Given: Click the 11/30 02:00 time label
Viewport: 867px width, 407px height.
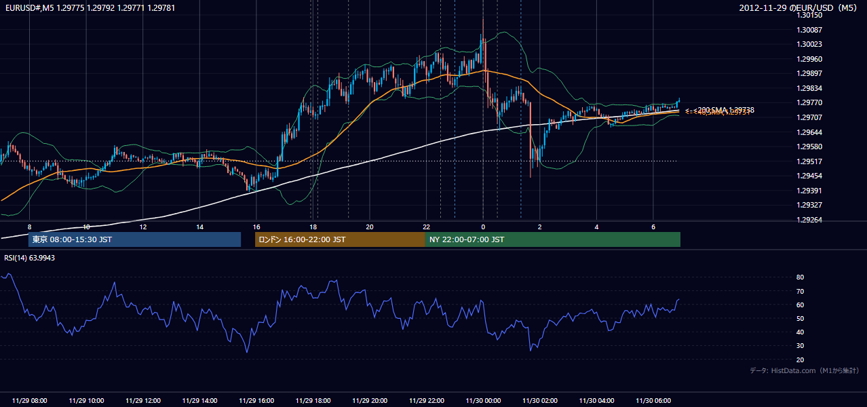Looking at the screenshot, I should pyautogui.click(x=540, y=401).
